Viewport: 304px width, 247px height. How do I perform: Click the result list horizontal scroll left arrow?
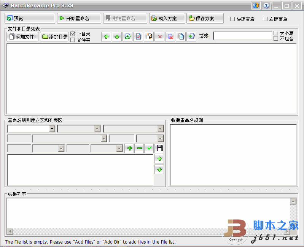coord(10,231)
